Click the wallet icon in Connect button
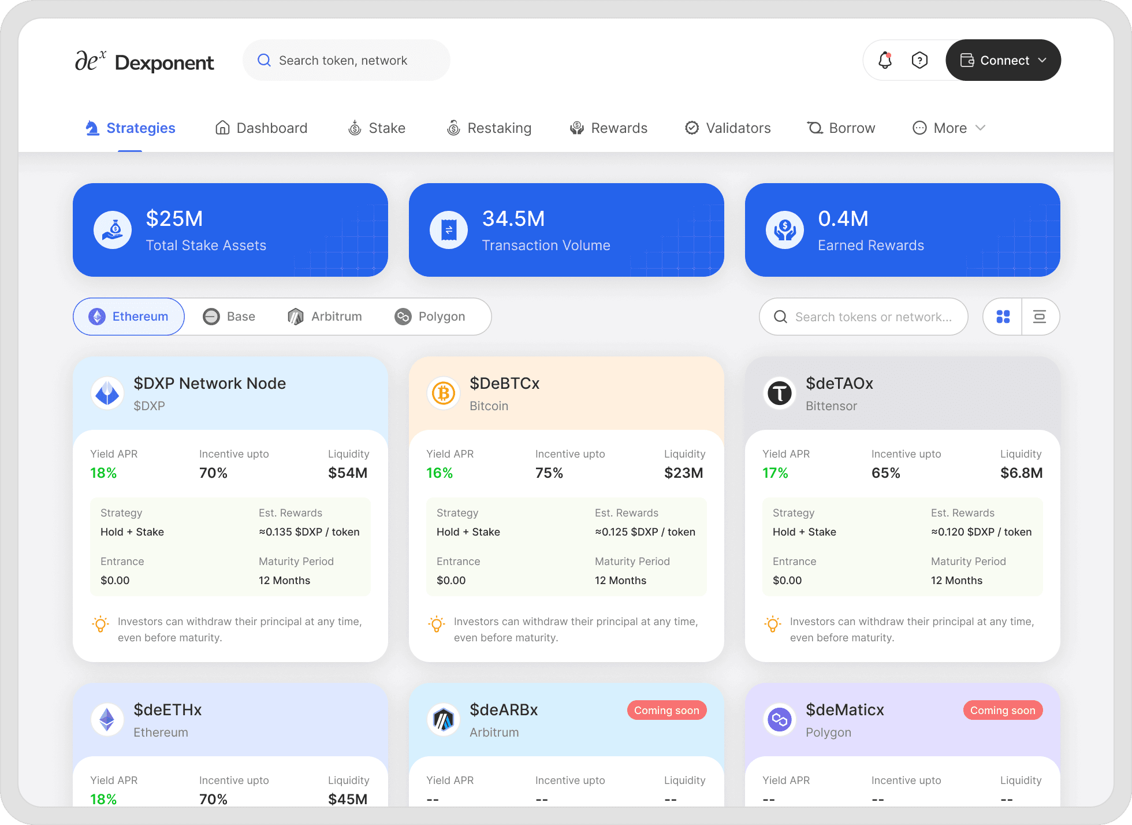 click(x=967, y=60)
